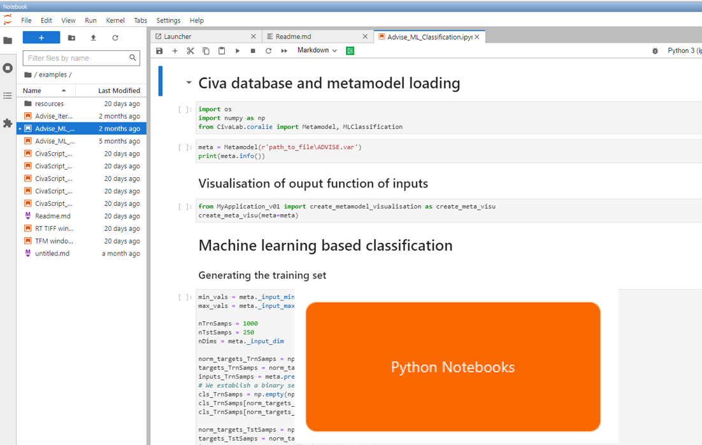This screenshot has height=445, width=702.
Task: Click the create_meta_visu code cell
Action: 448,210
